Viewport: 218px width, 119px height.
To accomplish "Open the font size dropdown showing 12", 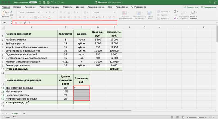I will click(x=47, y=13).
